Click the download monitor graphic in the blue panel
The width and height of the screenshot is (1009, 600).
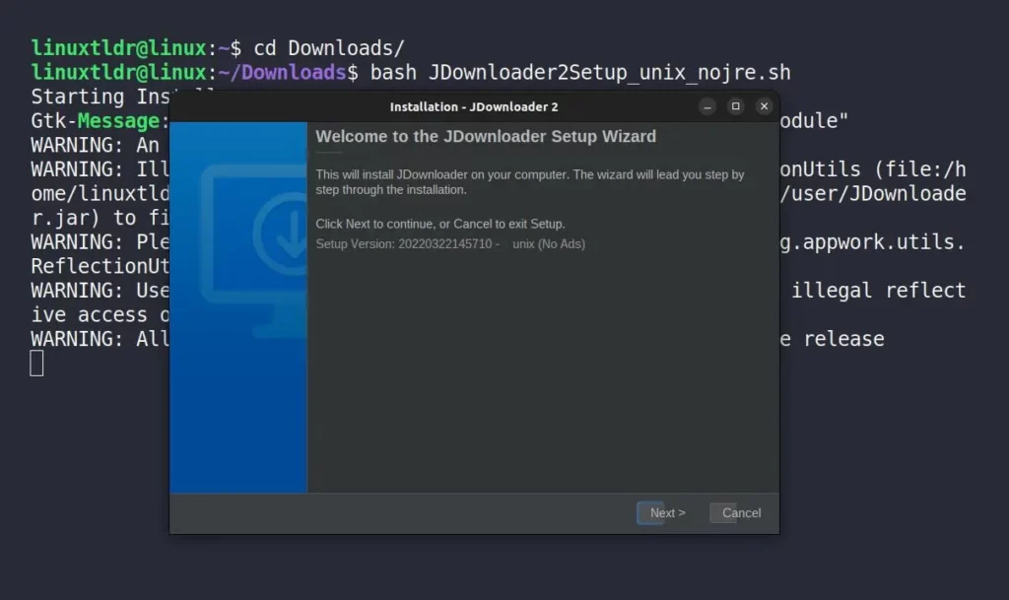tap(253, 251)
